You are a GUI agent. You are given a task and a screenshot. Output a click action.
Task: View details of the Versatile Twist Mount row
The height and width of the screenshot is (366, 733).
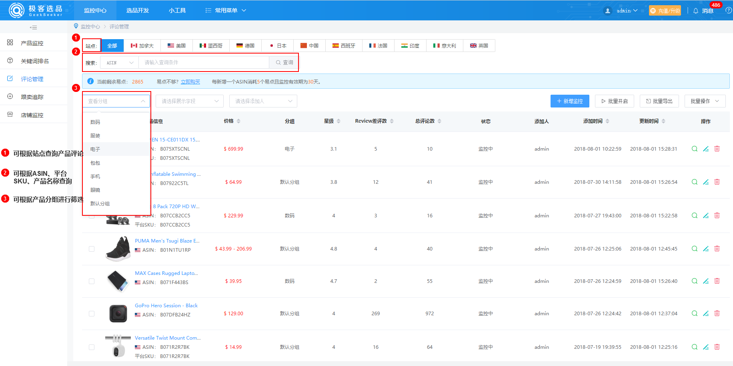(695, 347)
